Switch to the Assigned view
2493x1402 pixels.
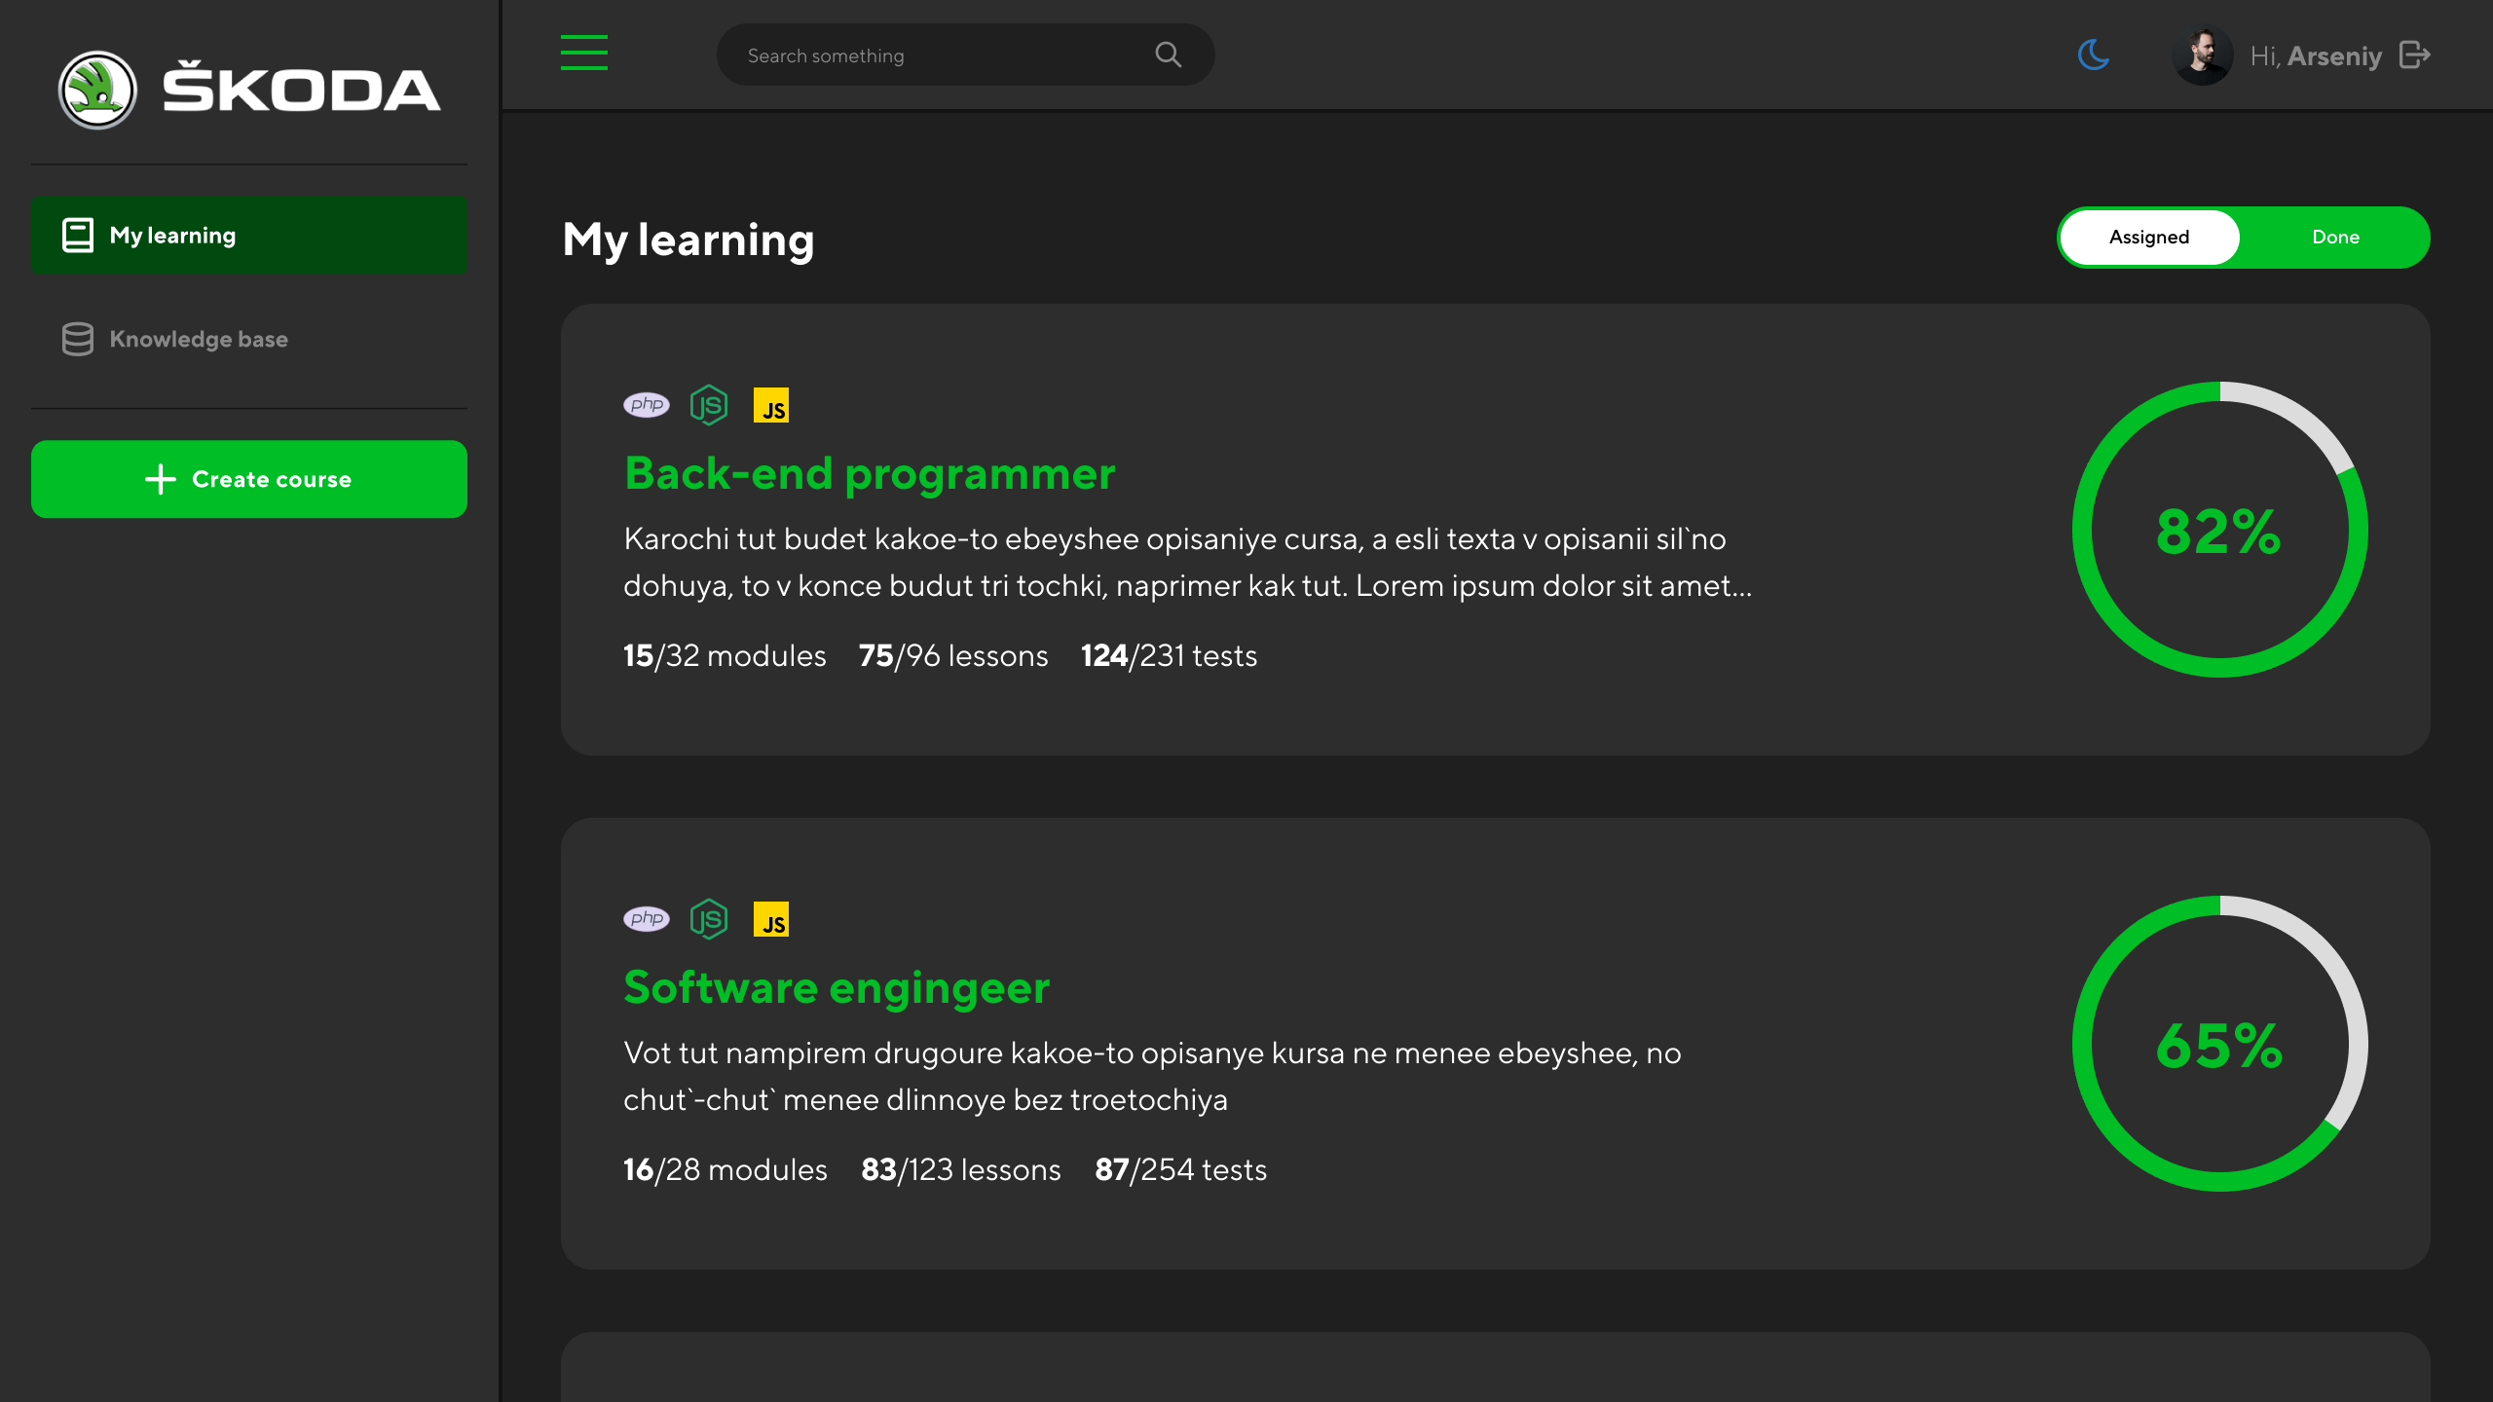(2149, 238)
